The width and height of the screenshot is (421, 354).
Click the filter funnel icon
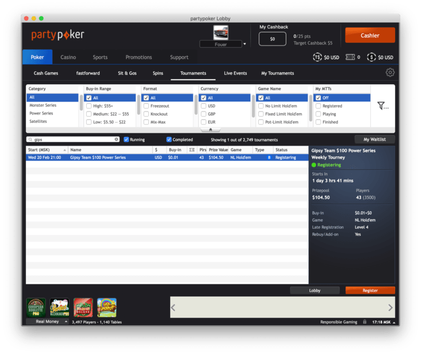click(x=382, y=106)
